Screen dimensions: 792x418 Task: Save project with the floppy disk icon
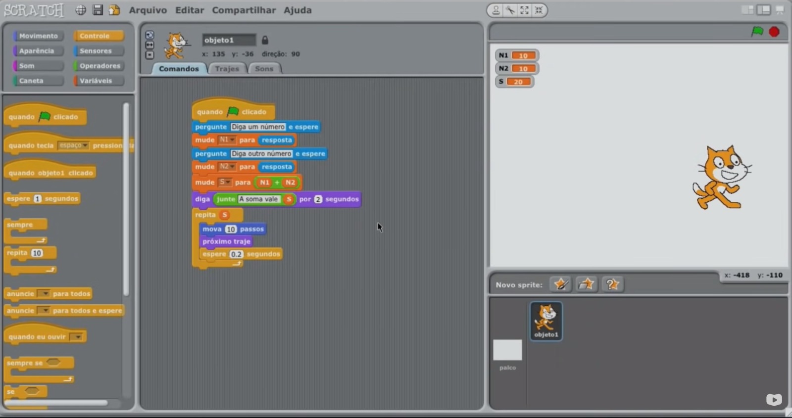pyautogui.click(x=98, y=10)
